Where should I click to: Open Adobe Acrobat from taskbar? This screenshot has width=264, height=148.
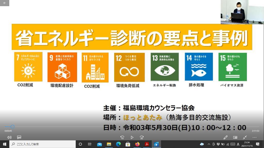[147, 144]
